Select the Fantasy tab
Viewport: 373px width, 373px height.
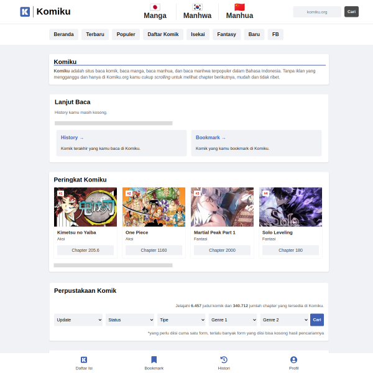click(x=226, y=34)
